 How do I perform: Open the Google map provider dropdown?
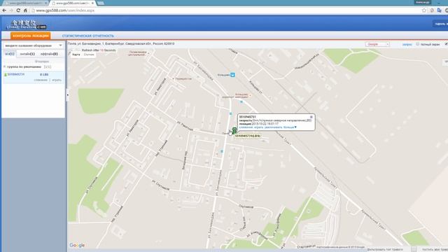(377, 44)
